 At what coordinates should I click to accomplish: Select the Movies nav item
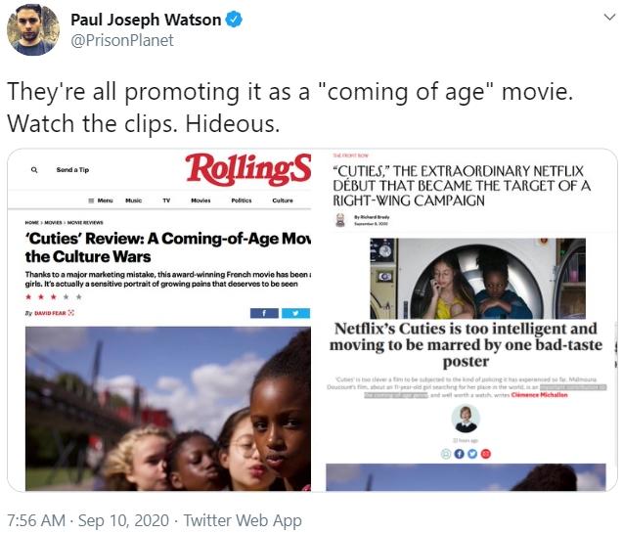(200, 200)
